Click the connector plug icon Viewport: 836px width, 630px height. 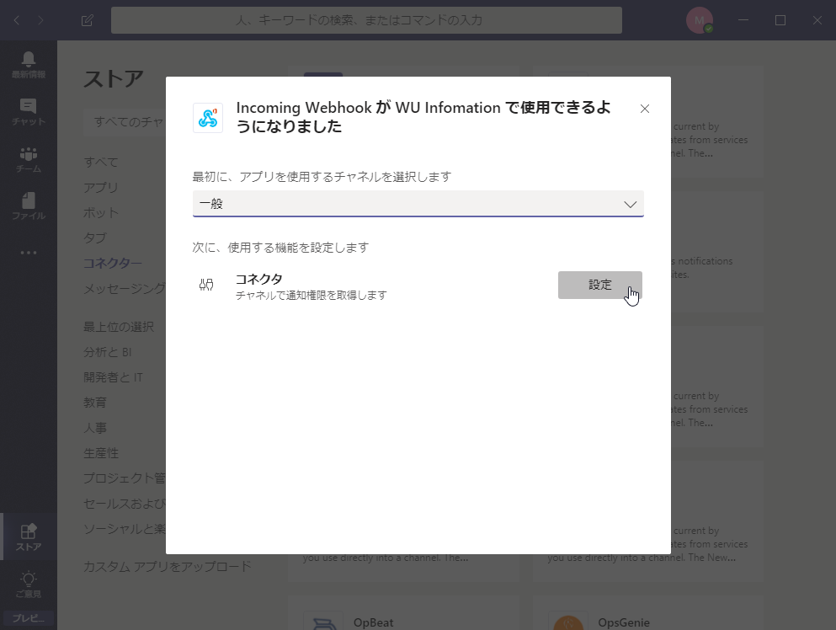point(206,286)
